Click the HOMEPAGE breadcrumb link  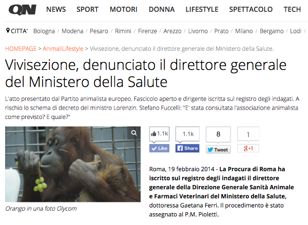[x=21, y=49]
